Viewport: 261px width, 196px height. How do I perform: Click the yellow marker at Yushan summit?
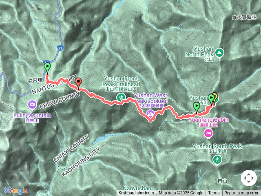tap(215, 98)
